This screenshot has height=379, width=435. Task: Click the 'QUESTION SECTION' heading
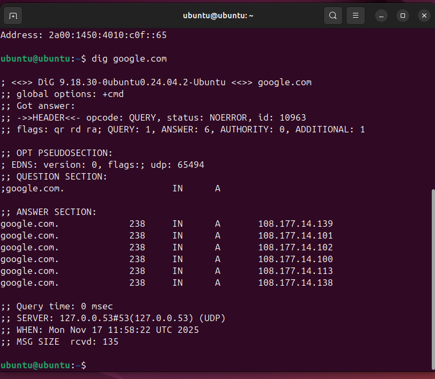click(x=62, y=176)
